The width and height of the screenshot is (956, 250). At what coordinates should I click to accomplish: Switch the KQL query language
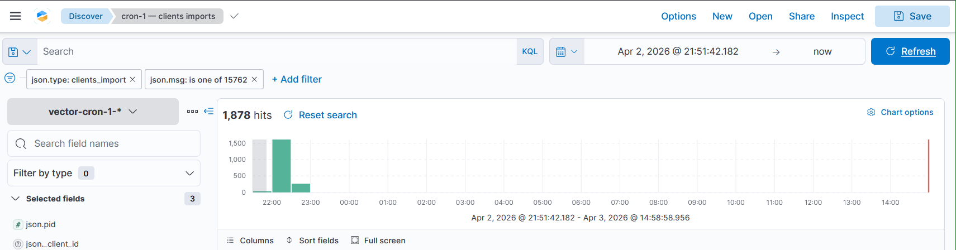(x=530, y=51)
